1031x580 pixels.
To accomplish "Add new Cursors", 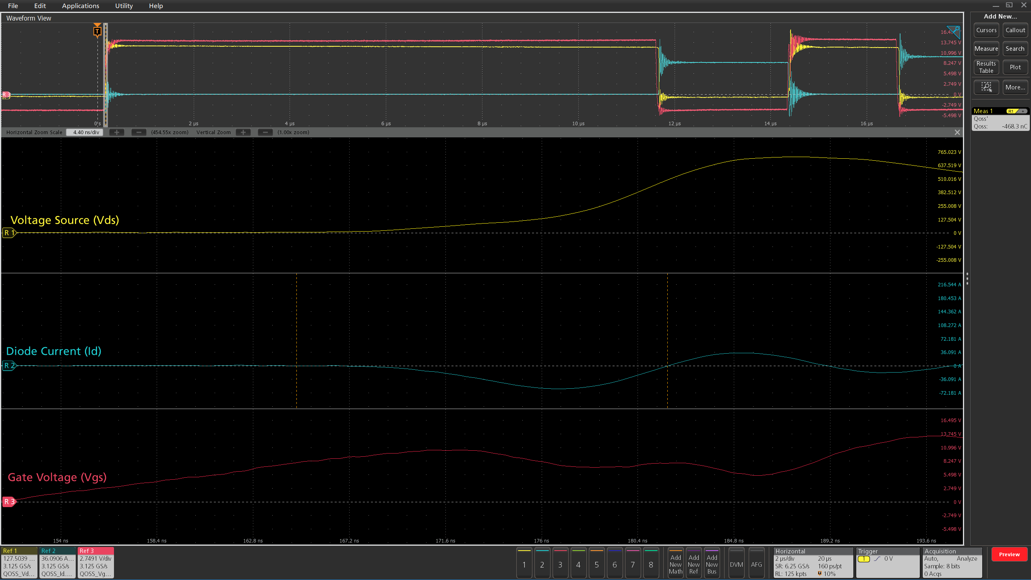I will [986, 30].
